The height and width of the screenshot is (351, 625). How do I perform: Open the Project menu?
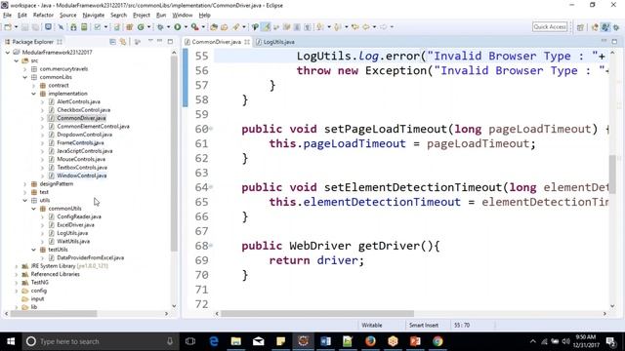[141, 16]
